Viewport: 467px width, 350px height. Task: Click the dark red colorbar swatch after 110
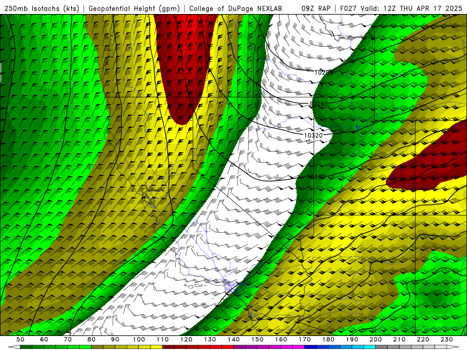(168, 346)
